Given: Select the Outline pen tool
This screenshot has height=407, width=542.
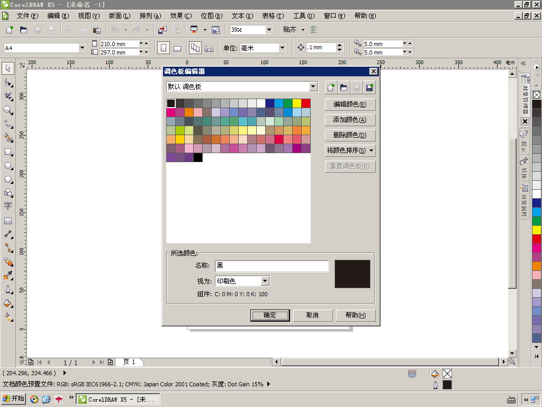Looking at the screenshot, I should [x=8, y=289].
